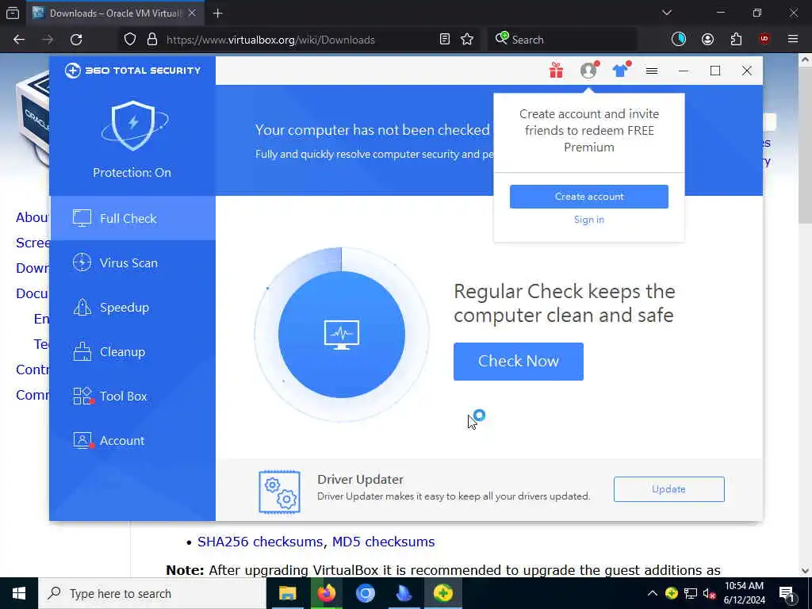Screen dimensions: 812x609
Task: Open the Tool Box section
Action: [x=132, y=396]
